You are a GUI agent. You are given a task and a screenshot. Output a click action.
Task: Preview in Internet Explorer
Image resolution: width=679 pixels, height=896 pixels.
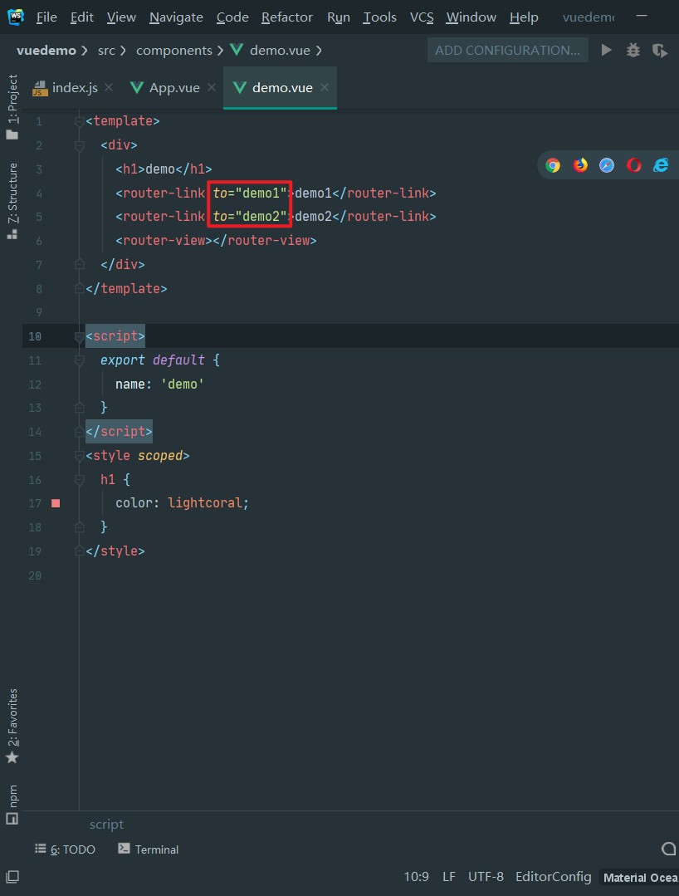pos(661,166)
